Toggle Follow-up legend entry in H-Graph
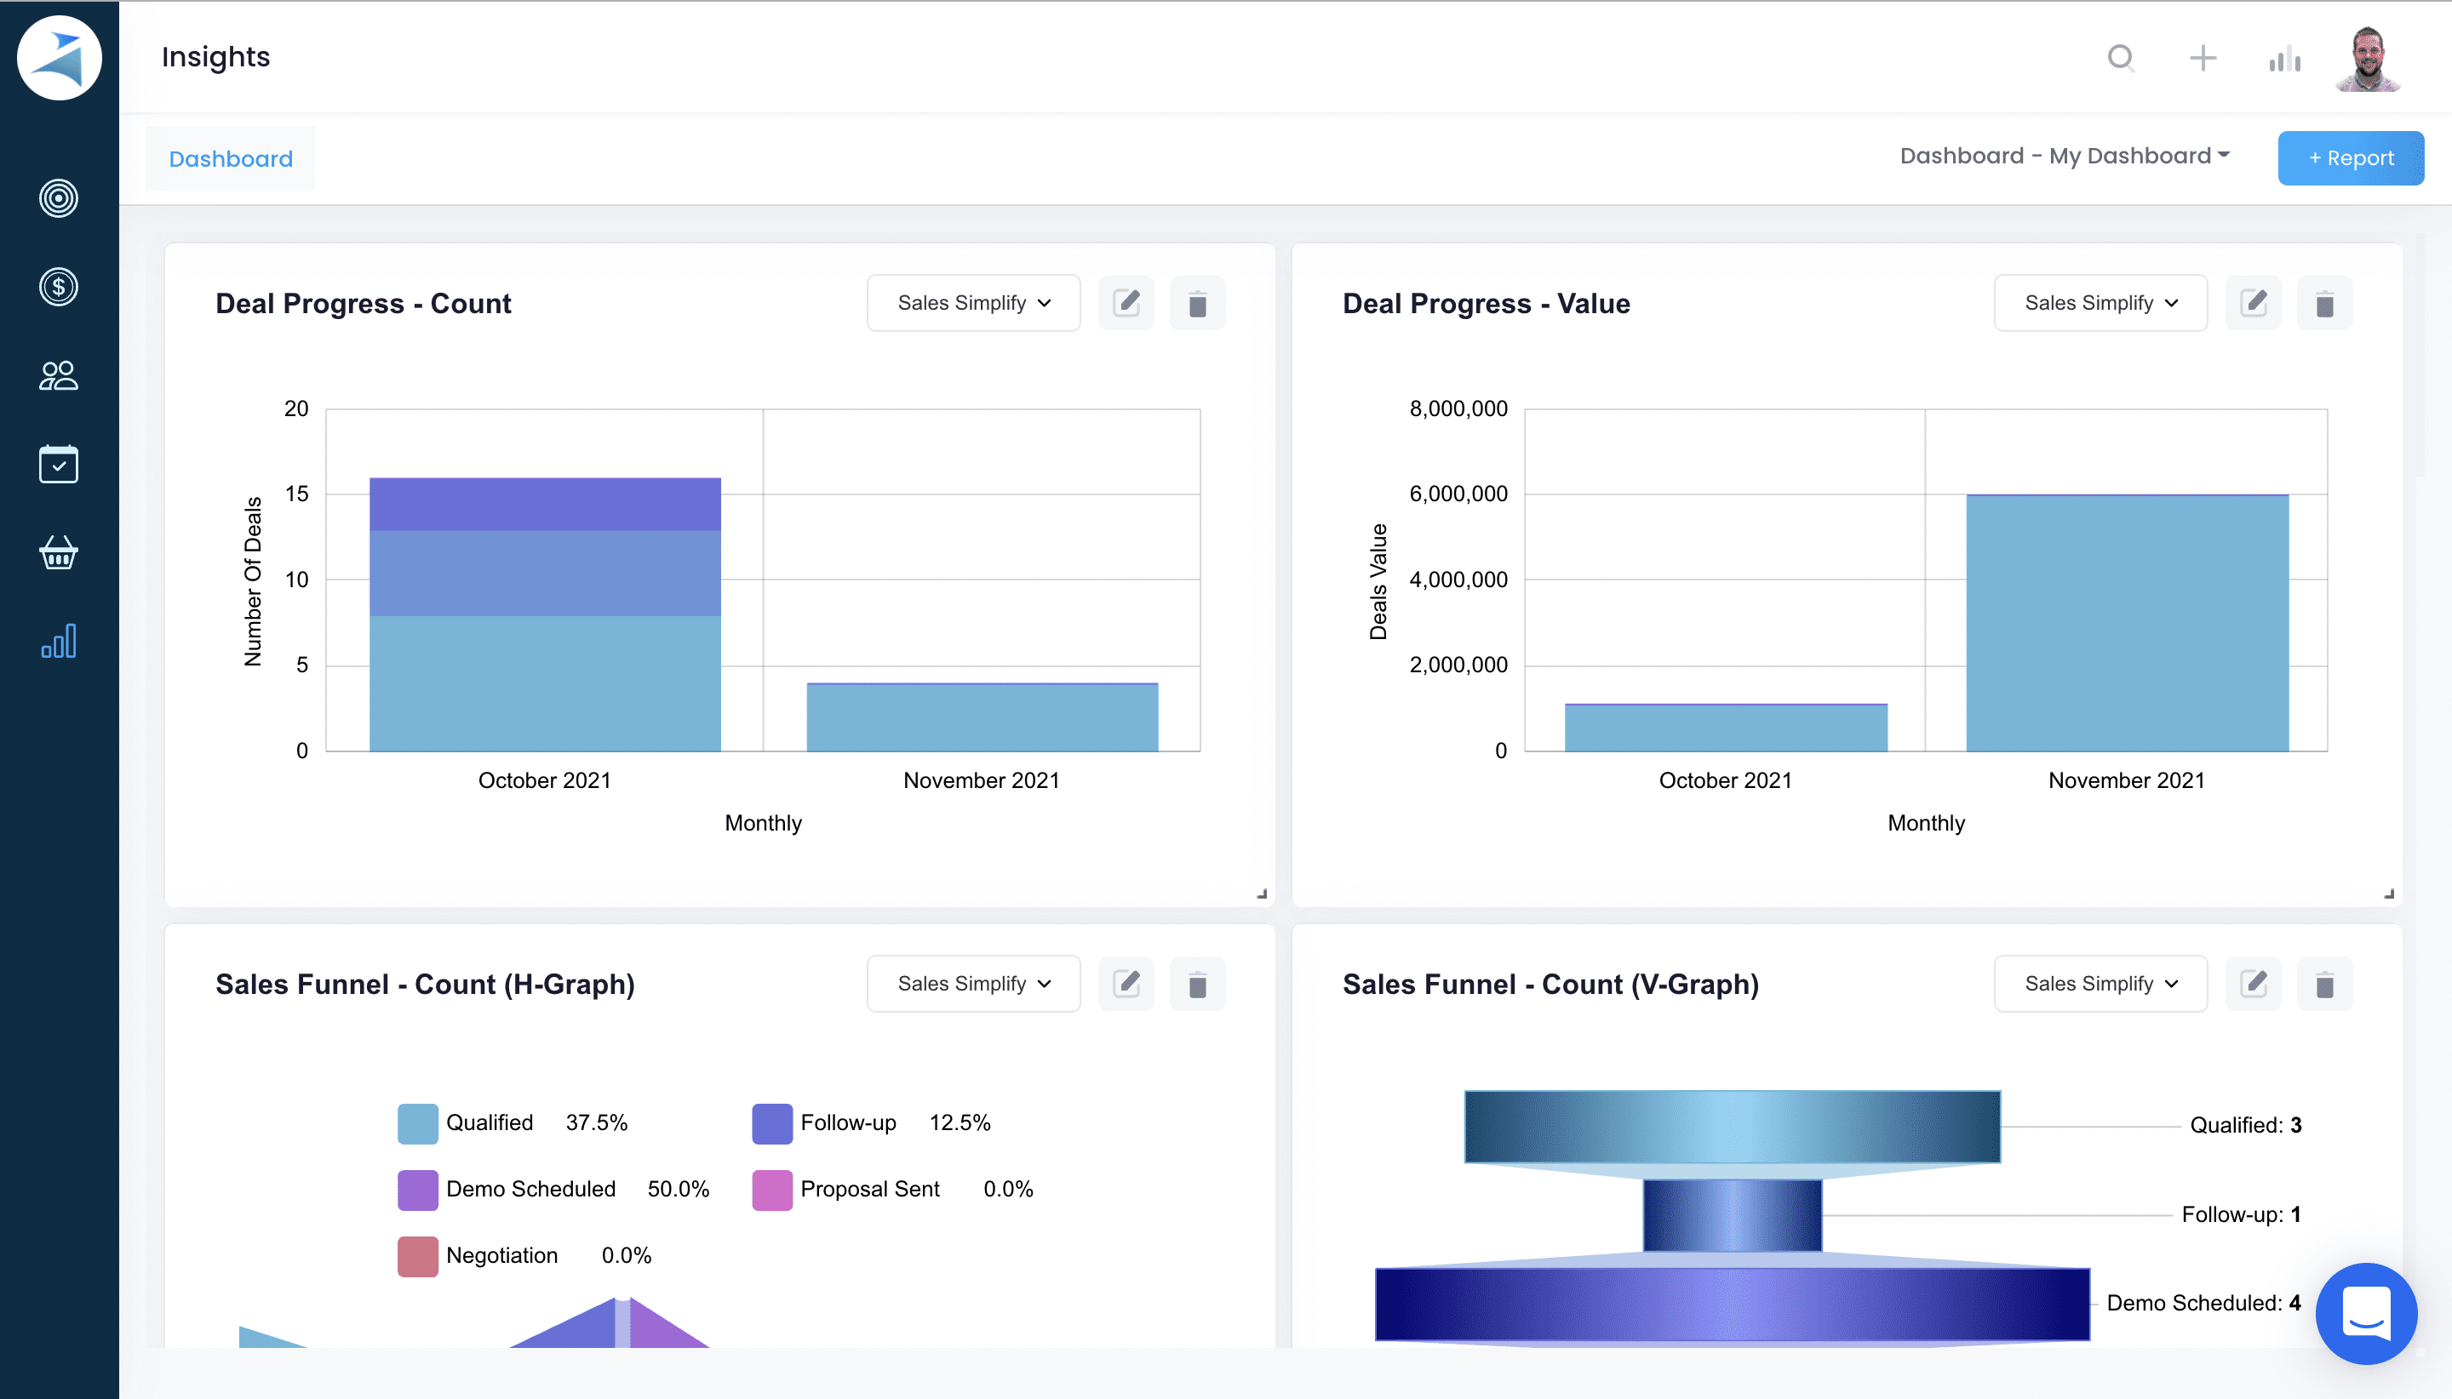The height and width of the screenshot is (1399, 2452). point(847,1122)
